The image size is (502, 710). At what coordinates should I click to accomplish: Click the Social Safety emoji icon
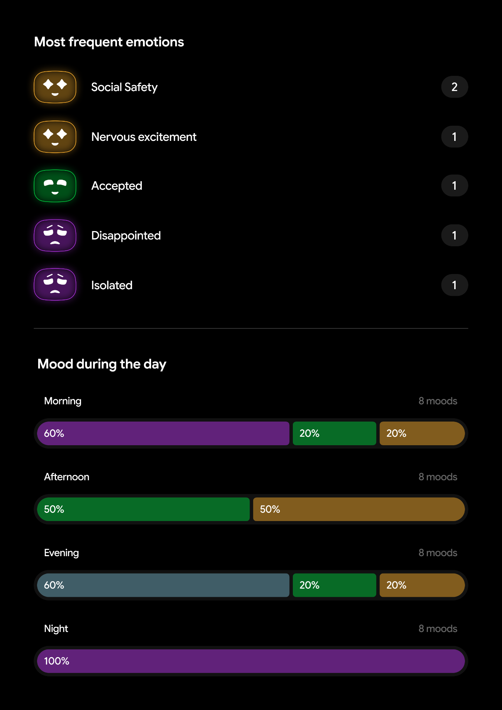click(55, 87)
